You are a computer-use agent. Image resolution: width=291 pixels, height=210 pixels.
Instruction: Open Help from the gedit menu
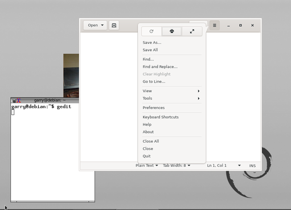pyautogui.click(x=171, y=125)
